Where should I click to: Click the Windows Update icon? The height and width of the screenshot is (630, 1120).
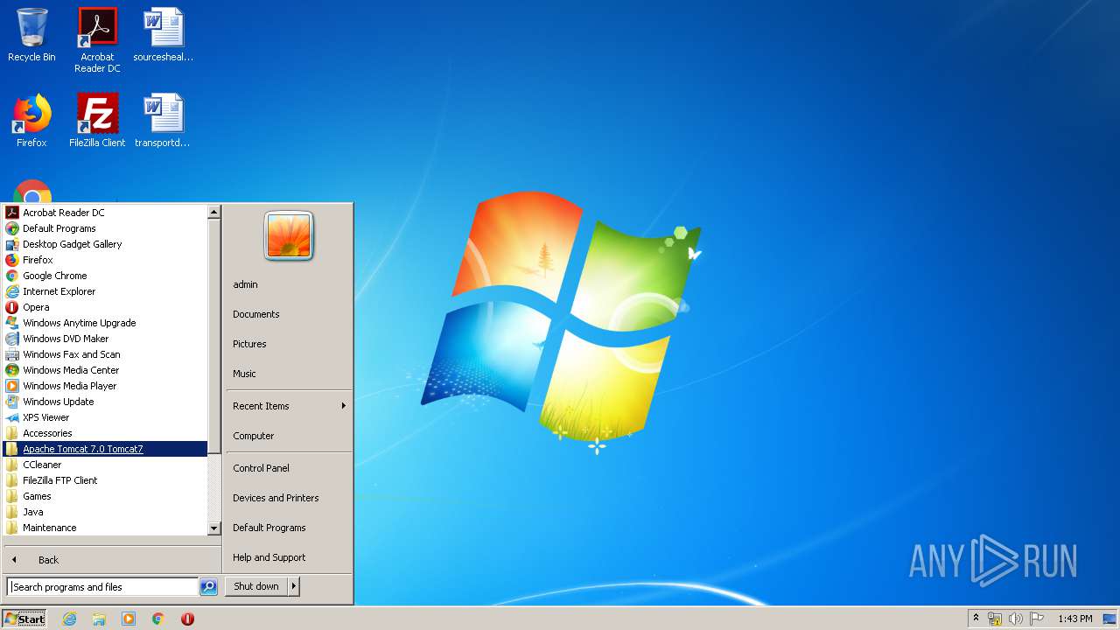pyautogui.click(x=12, y=402)
